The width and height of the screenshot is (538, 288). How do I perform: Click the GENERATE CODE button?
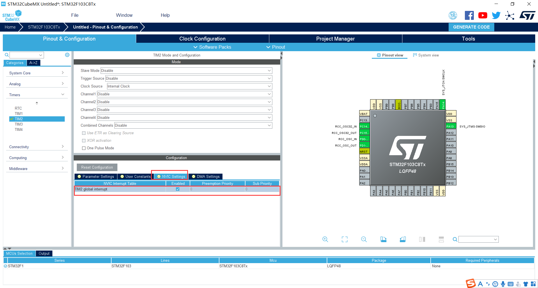471,27
